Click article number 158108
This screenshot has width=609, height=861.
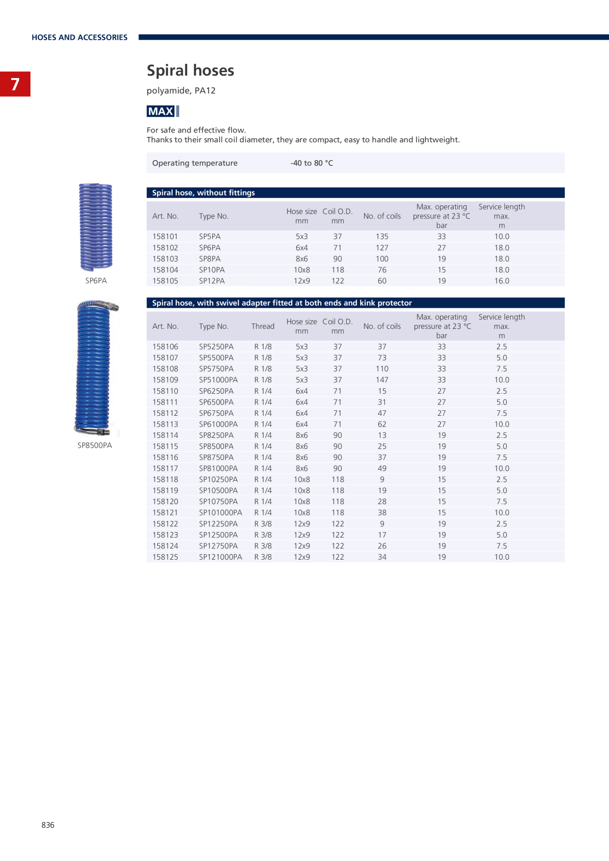click(x=165, y=369)
